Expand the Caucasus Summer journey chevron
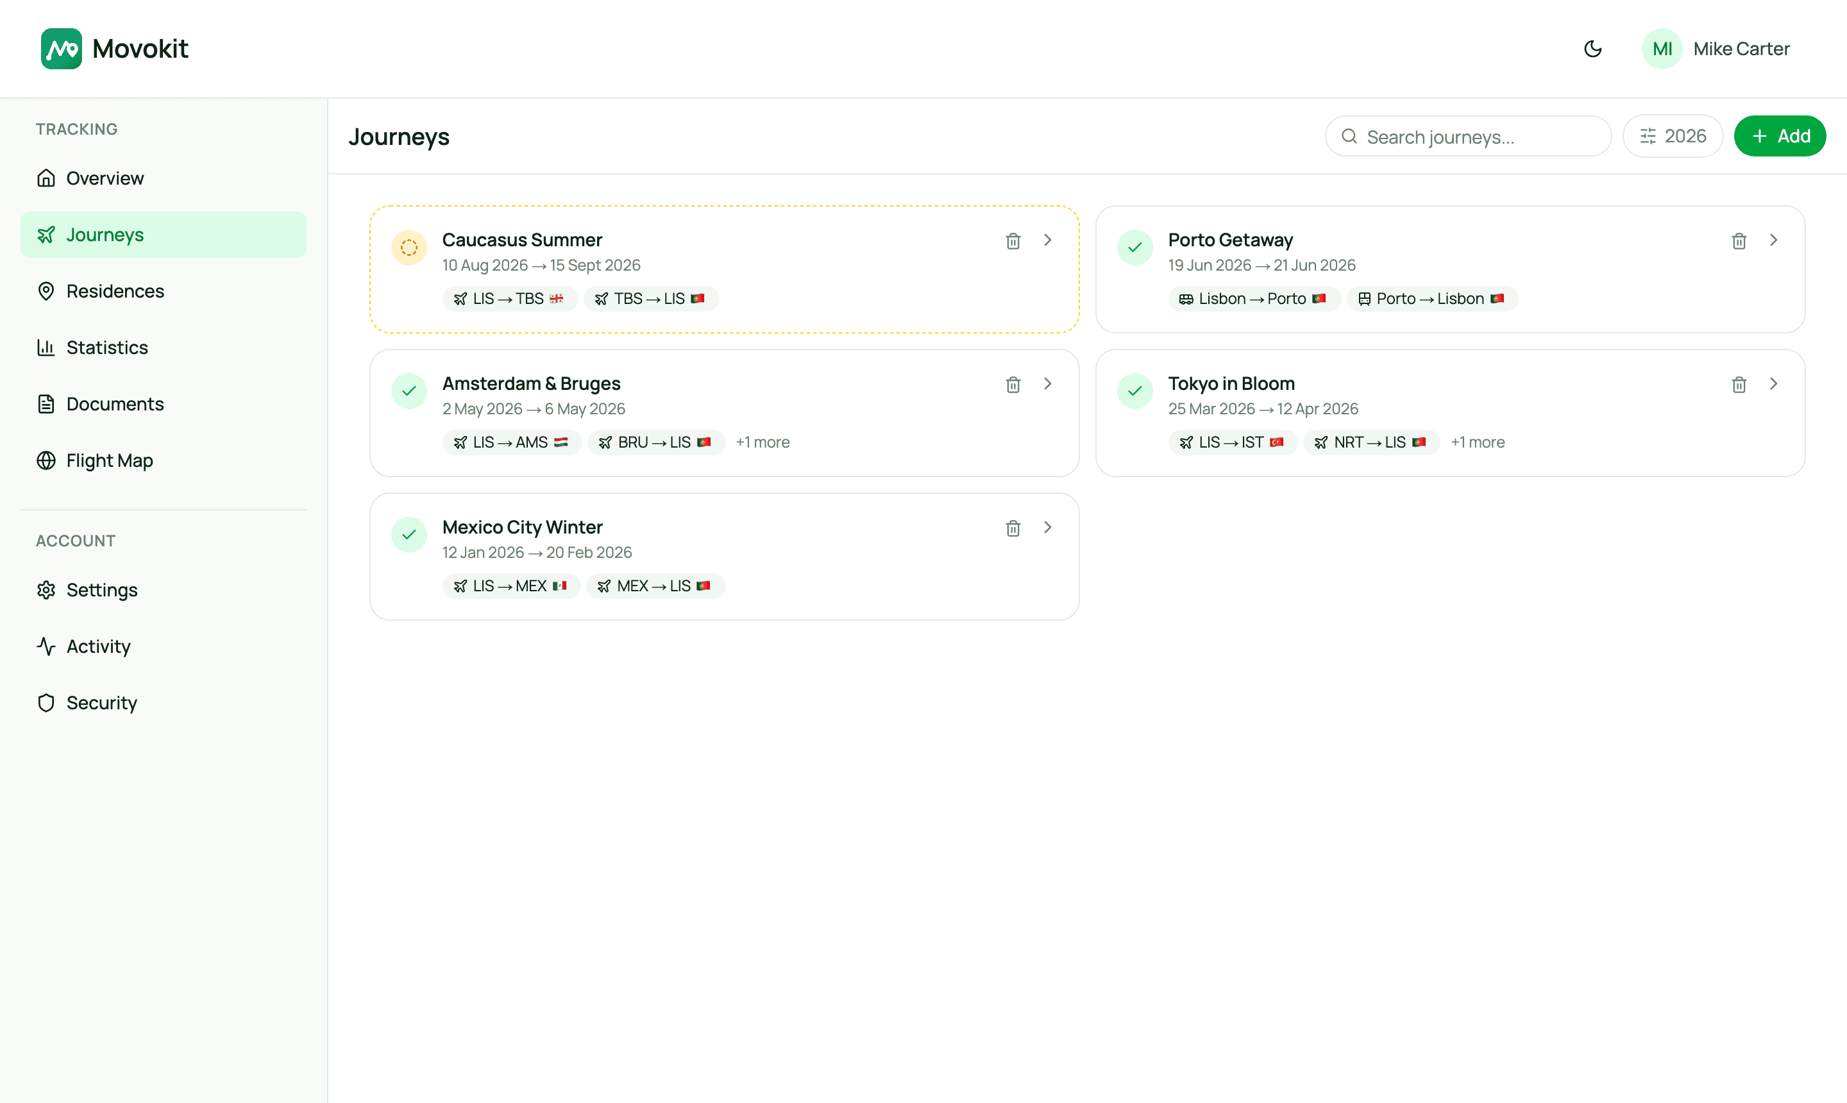Viewport: 1847px width, 1103px height. (x=1047, y=240)
